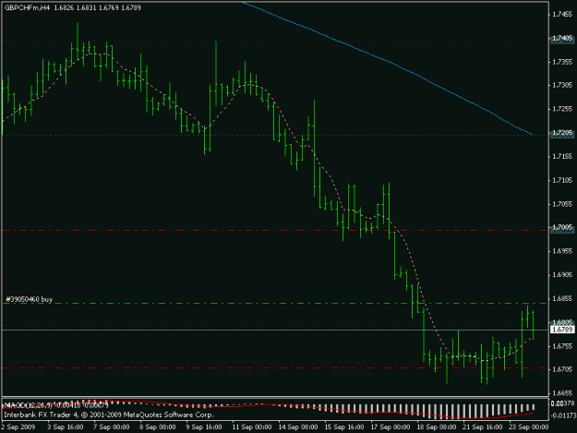Click the 1.7055 price axis label
Screen dimensions: 577x433
[x=562, y=204]
